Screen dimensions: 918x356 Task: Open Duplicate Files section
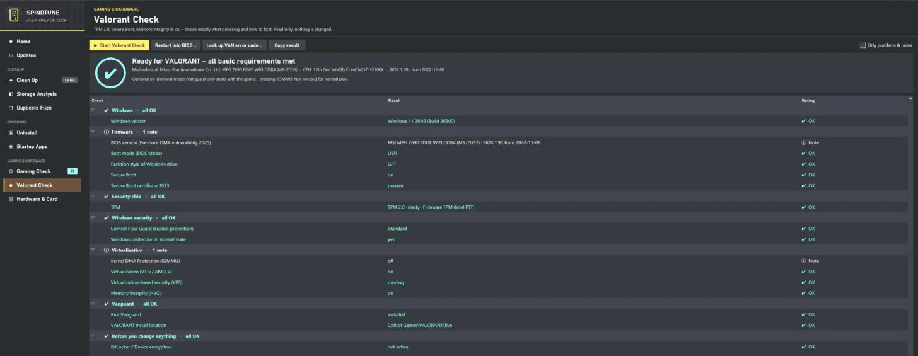coord(42,108)
